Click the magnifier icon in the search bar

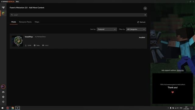12,15
